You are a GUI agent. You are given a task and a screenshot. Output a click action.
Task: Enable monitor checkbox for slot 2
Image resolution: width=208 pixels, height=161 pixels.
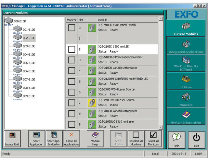(x=71, y=49)
